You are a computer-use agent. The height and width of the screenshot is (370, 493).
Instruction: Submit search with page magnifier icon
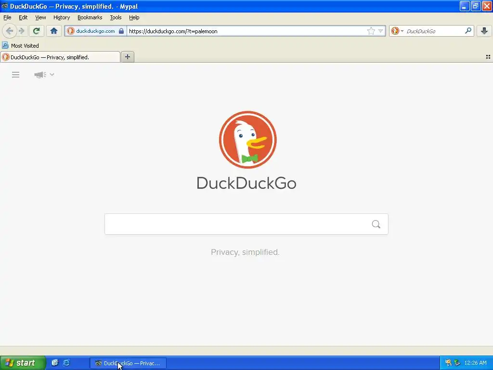376,224
